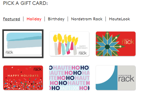Select the Birthday category tab
The width and height of the screenshot is (141, 95).
[56, 19]
